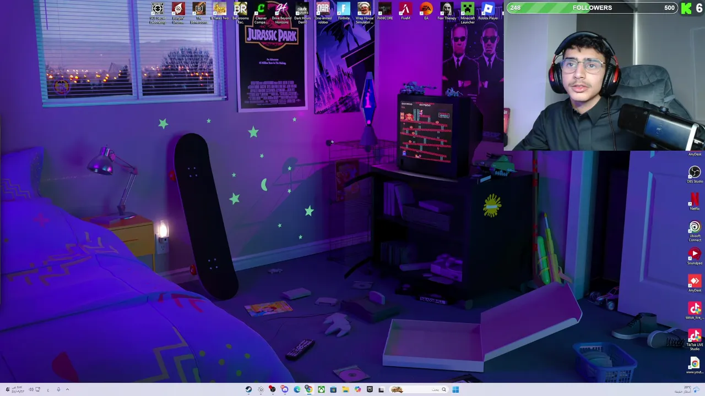This screenshot has height=396, width=705.
Task: Open File Explorer from the taskbar
Action: 345,389
